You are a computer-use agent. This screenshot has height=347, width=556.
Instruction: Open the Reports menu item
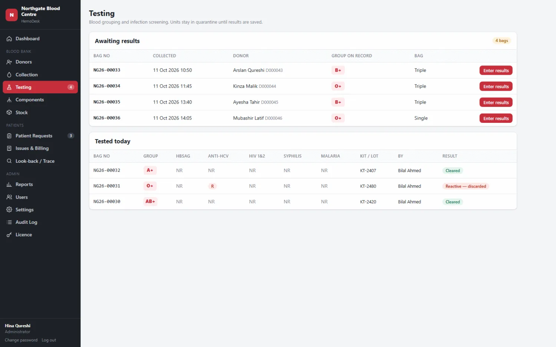click(x=40, y=185)
